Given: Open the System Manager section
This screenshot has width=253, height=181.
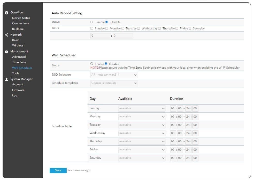Looking at the screenshot, I should click(21, 79).
